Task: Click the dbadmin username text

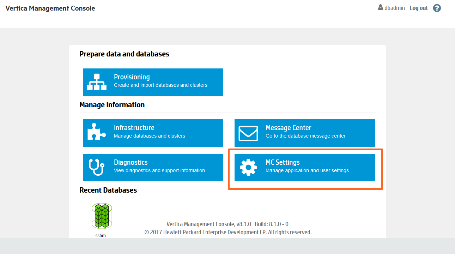Action: click(395, 8)
